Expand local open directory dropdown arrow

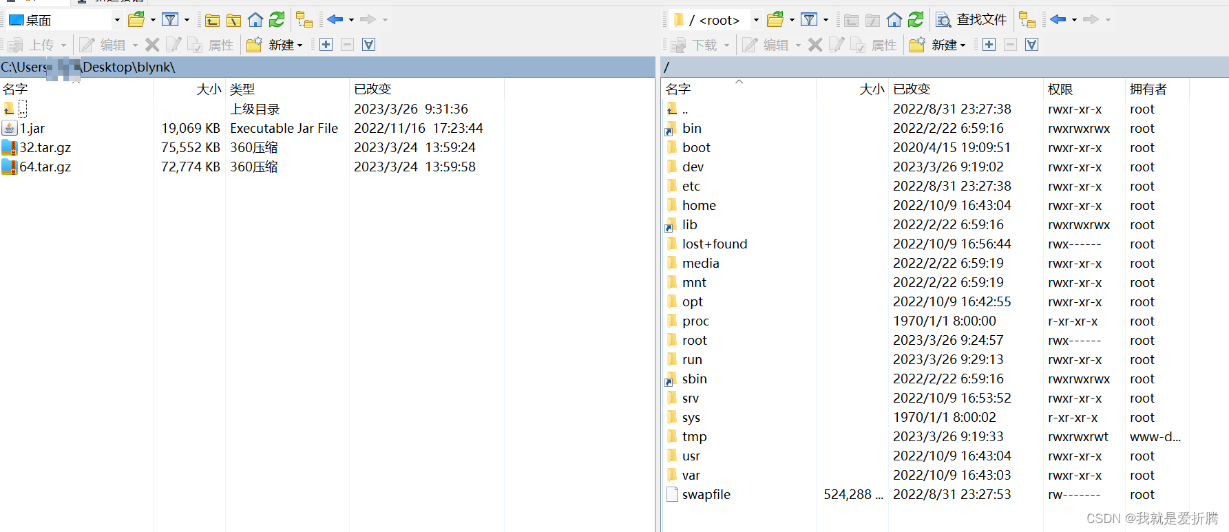(153, 20)
